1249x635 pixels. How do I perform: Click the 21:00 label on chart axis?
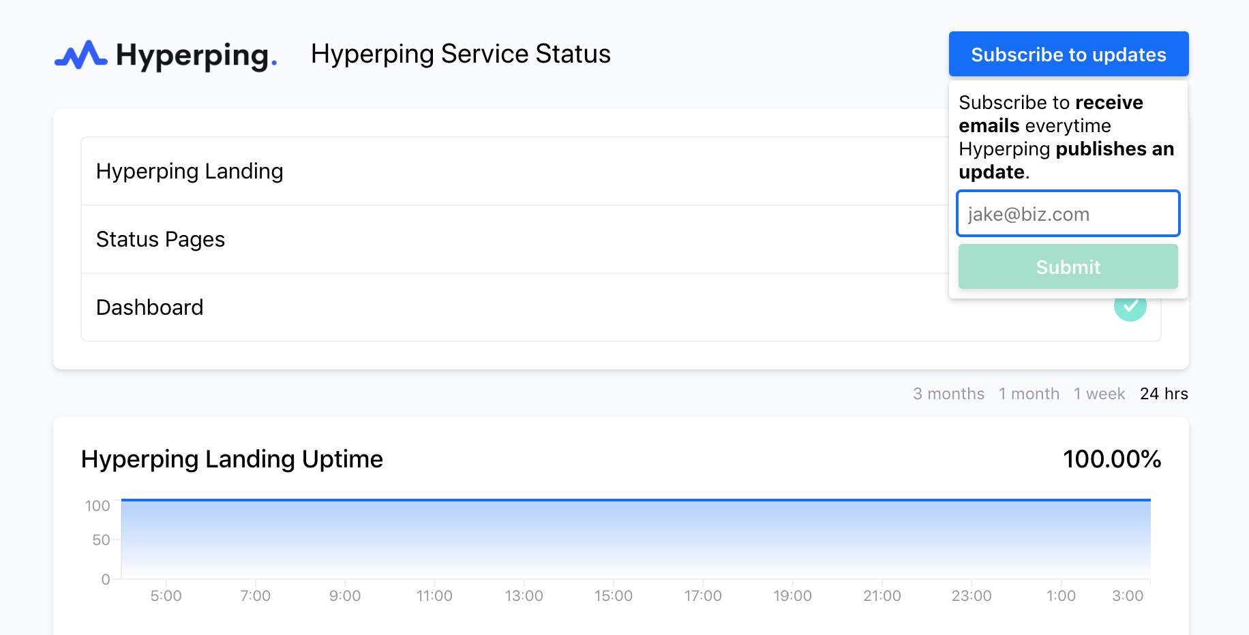(882, 596)
